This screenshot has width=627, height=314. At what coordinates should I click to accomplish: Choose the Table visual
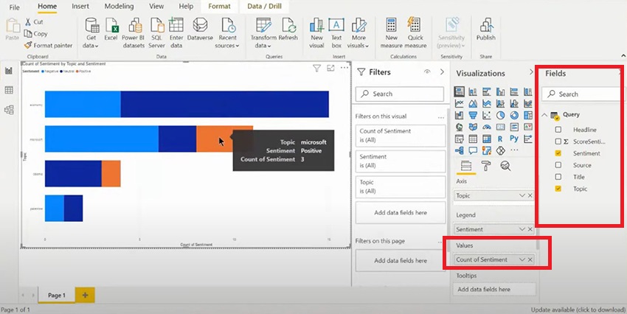[473, 139]
